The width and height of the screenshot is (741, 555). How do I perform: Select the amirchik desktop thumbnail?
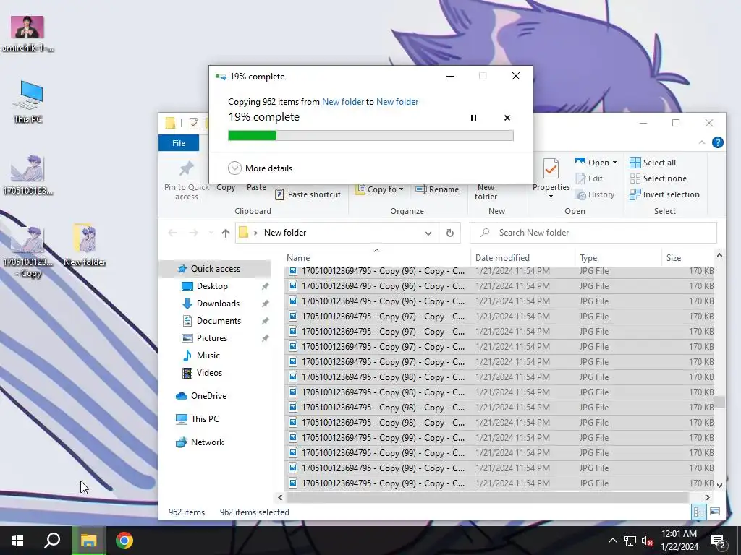[x=27, y=33]
